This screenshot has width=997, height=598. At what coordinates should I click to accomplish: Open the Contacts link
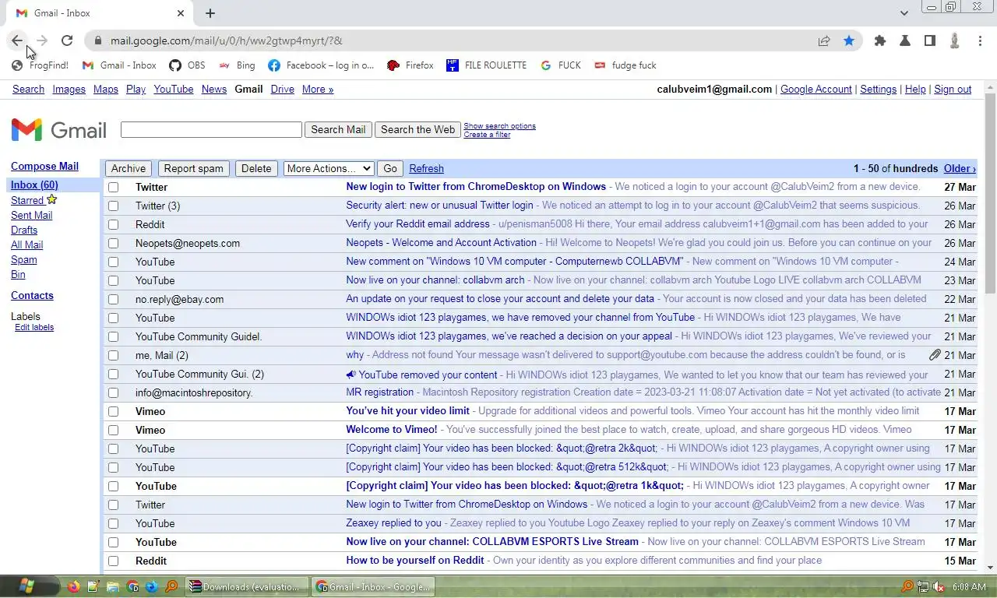pos(32,295)
